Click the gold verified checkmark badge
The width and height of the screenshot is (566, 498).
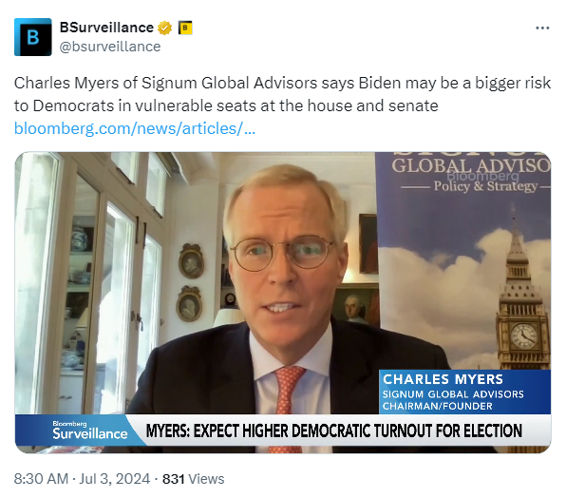[x=164, y=28]
